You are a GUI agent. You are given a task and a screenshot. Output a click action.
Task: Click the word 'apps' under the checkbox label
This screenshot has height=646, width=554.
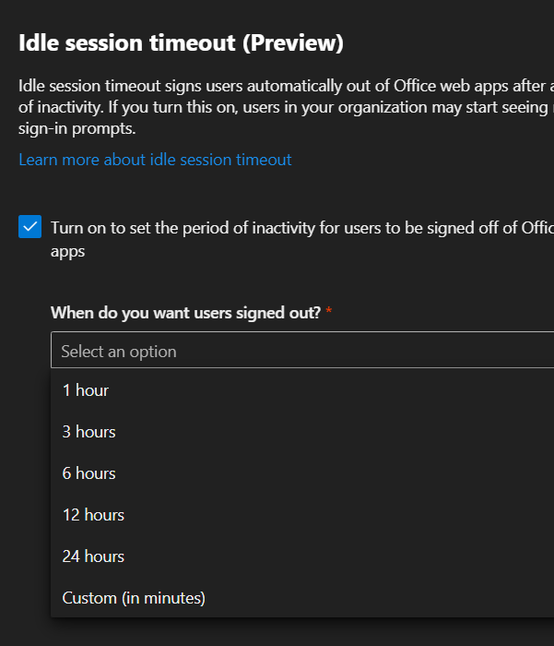tap(67, 251)
